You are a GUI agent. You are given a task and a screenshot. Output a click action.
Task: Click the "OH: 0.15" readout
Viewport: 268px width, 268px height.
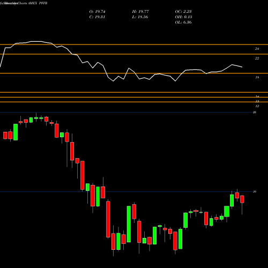click(x=183, y=17)
